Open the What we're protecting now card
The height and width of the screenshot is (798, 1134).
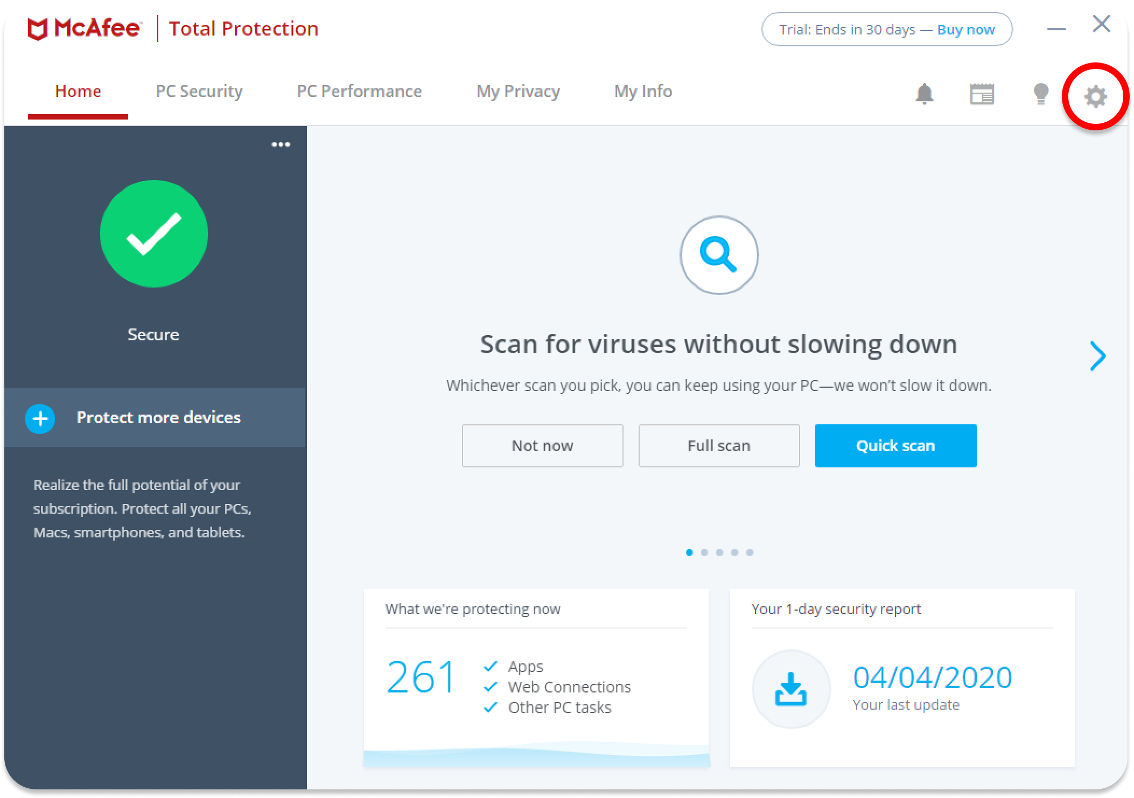click(x=536, y=677)
